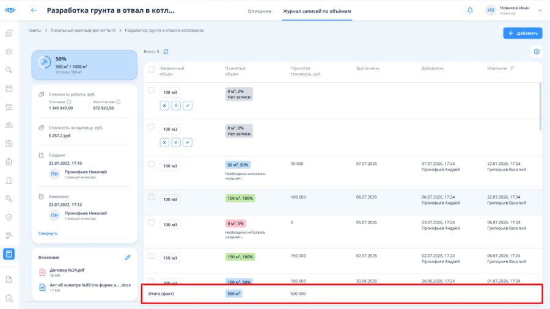The image size is (550, 309).
Task: Partially accept topmost record with percent button
Action: coord(176,106)
